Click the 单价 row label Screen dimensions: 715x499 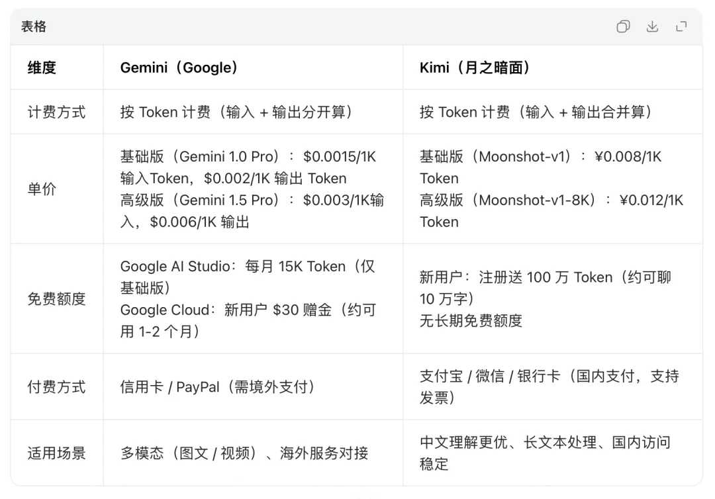(x=42, y=189)
